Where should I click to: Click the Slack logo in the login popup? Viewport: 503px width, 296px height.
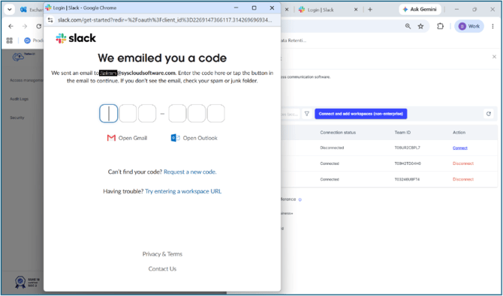point(76,38)
